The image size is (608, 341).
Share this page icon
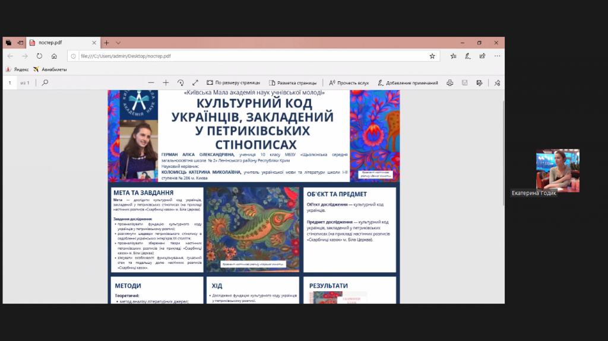(482, 56)
